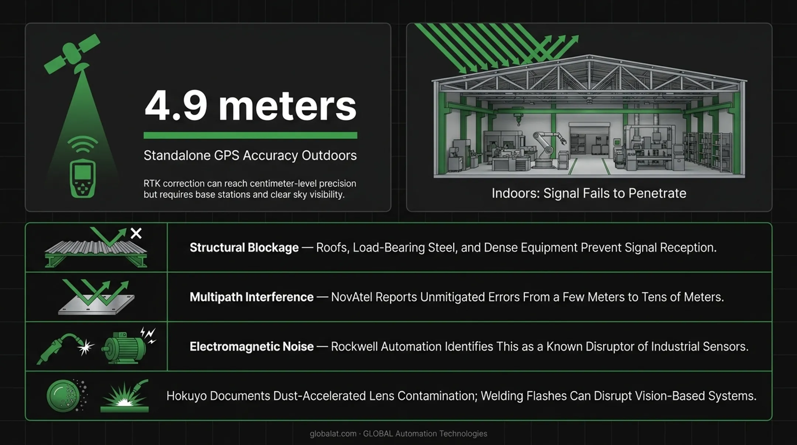Click 'GLOBAL Automation Technologies' footer text

click(x=425, y=434)
